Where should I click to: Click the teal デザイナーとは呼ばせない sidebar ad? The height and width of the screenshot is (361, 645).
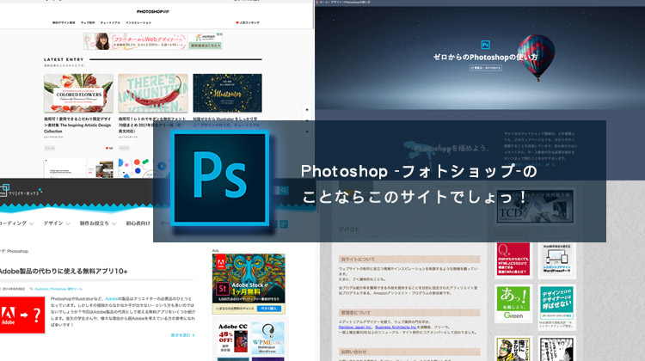pos(556,303)
